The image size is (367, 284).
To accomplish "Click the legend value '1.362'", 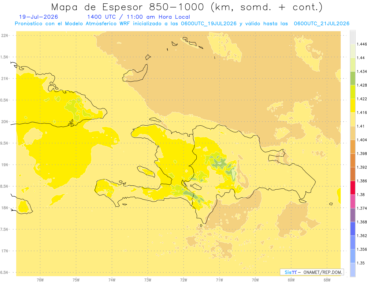I will (362, 236).
